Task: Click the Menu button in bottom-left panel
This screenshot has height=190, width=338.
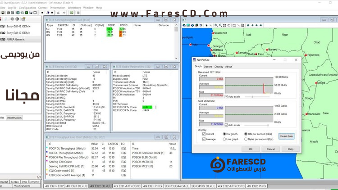Action: [x=15, y=182]
